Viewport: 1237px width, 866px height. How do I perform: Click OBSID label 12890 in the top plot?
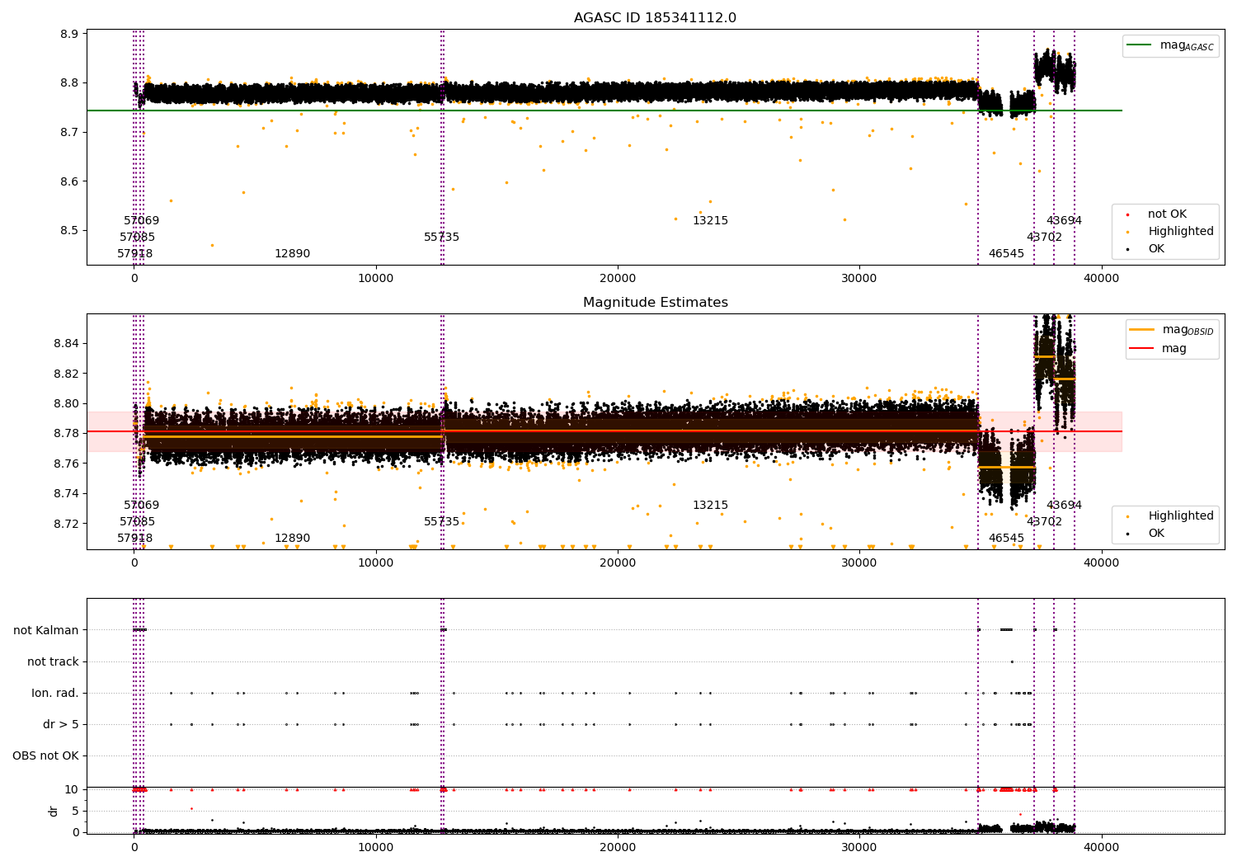point(293,254)
